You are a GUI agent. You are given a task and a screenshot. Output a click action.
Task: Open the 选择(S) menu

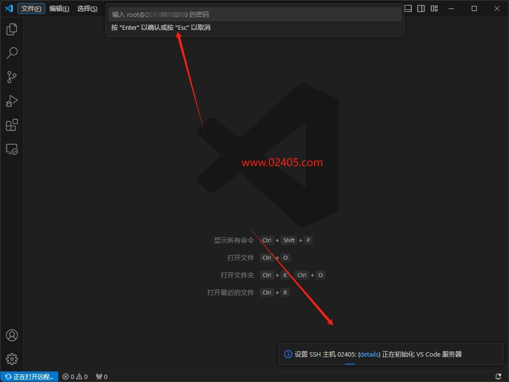[x=87, y=8]
